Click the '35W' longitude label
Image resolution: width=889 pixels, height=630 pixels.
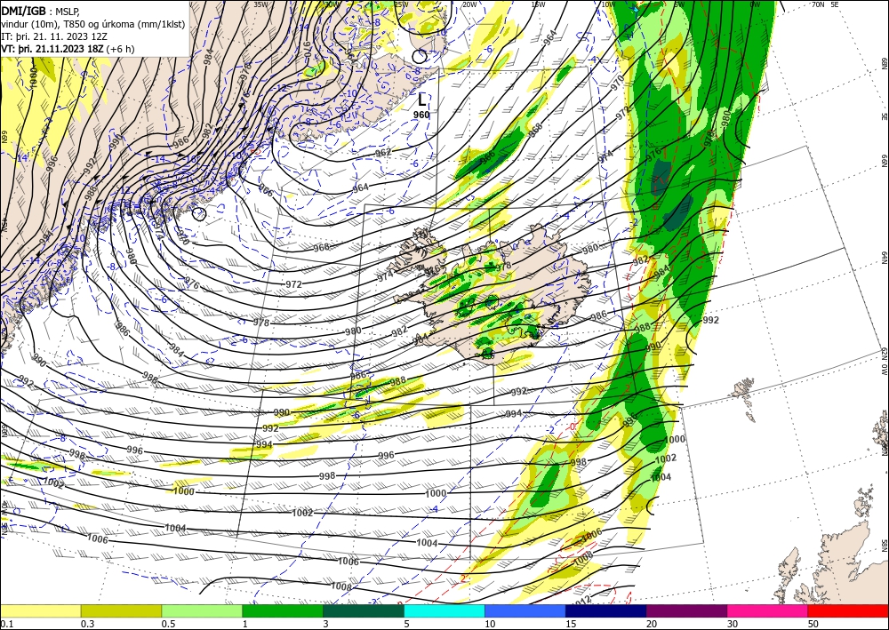click(260, 4)
